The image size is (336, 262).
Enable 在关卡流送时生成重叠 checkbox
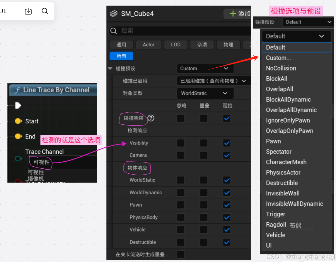[181, 254]
